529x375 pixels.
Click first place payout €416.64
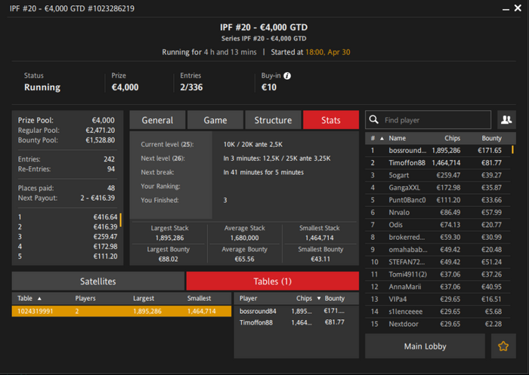pos(105,217)
